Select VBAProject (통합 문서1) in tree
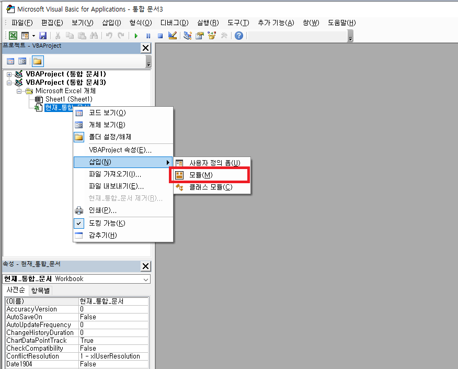 (66, 74)
